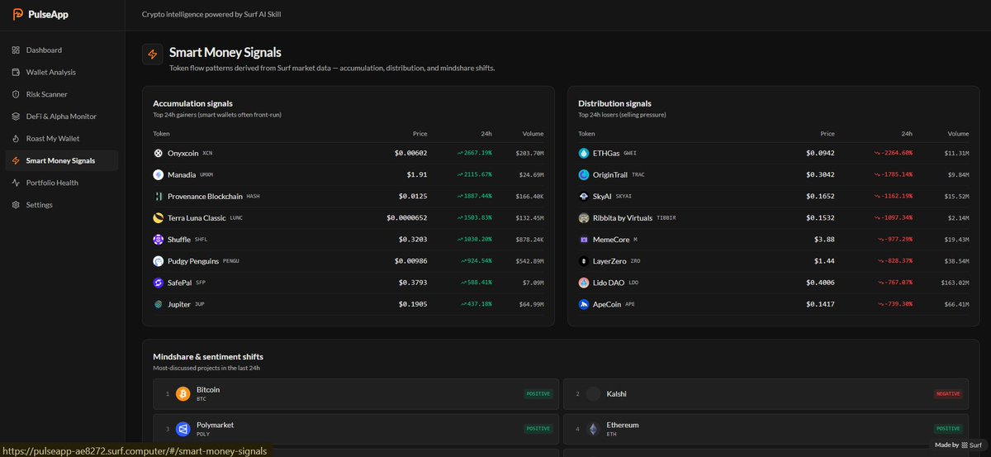Click OriginTrail price $0.3042
Viewport: 991px width, 457px height.
820,174
